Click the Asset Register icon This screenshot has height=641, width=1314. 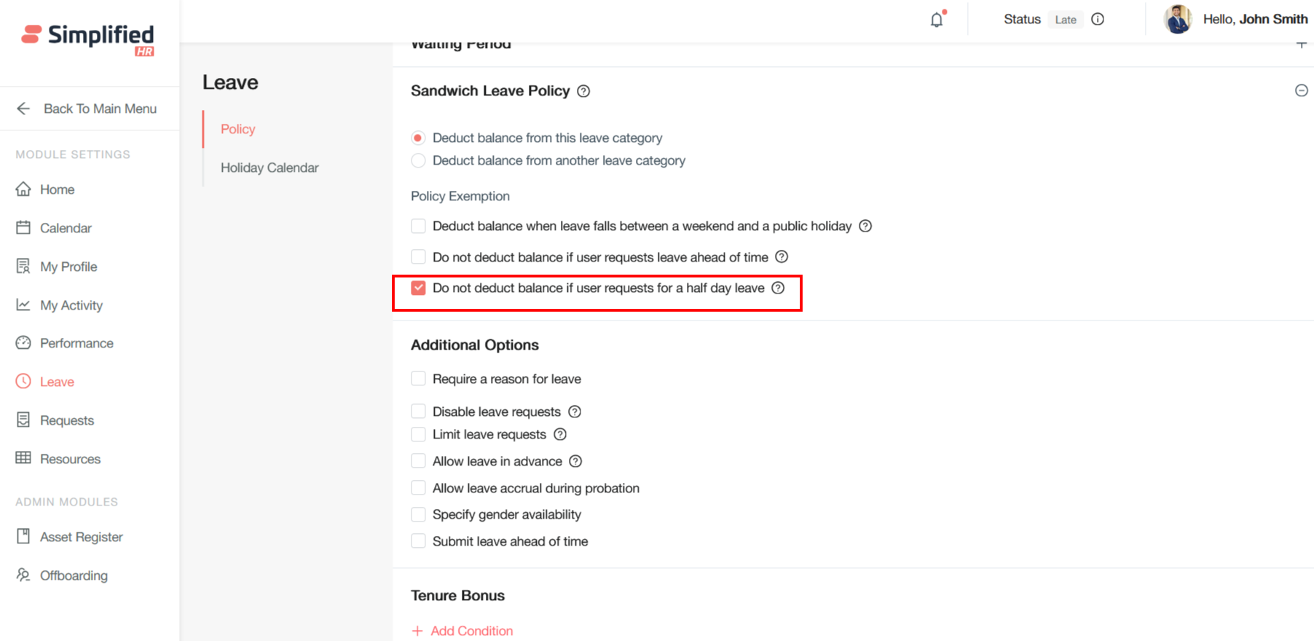[23, 537]
